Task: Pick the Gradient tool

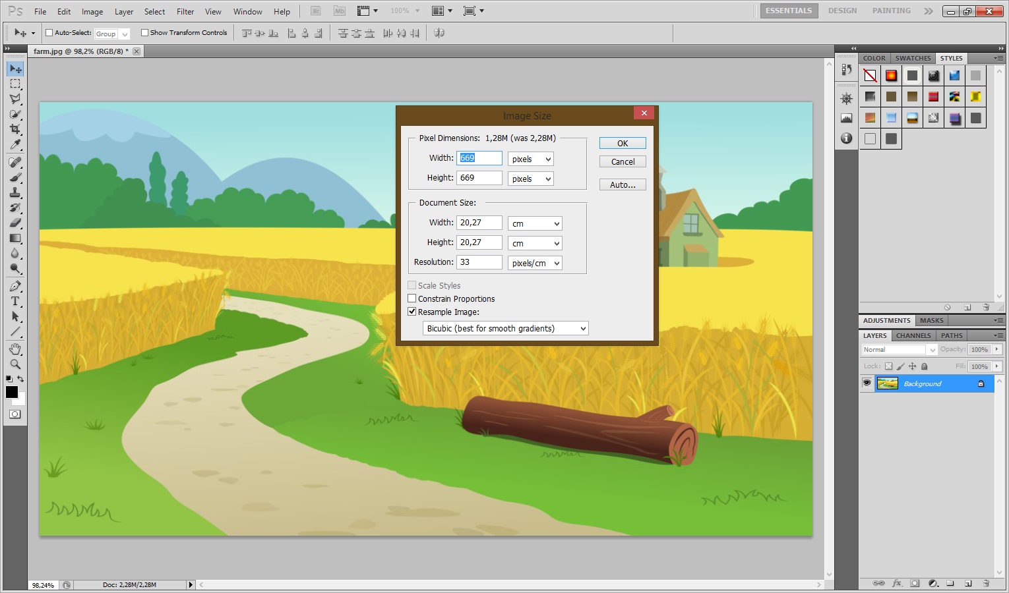Action: point(15,239)
